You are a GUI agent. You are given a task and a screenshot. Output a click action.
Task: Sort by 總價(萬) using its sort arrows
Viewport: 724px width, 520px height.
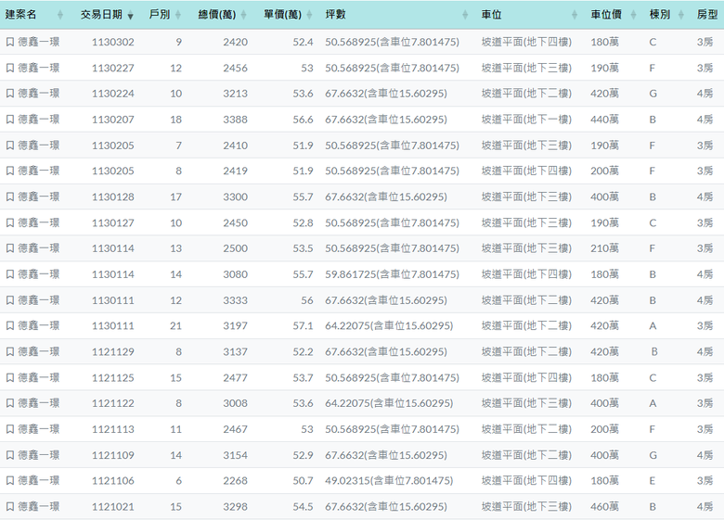(244, 15)
